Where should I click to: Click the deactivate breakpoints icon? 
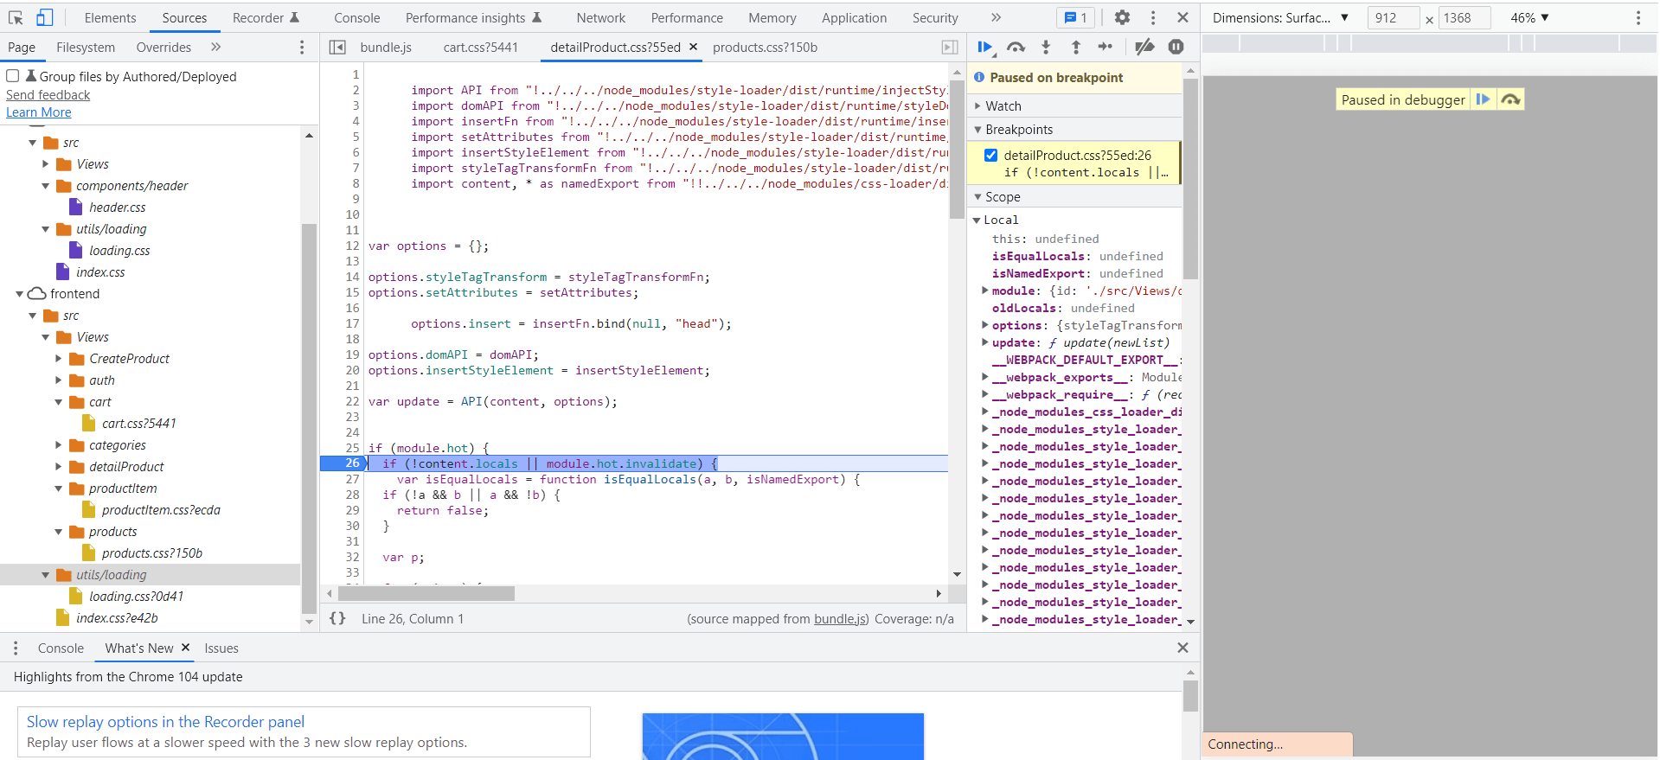[x=1144, y=48]
